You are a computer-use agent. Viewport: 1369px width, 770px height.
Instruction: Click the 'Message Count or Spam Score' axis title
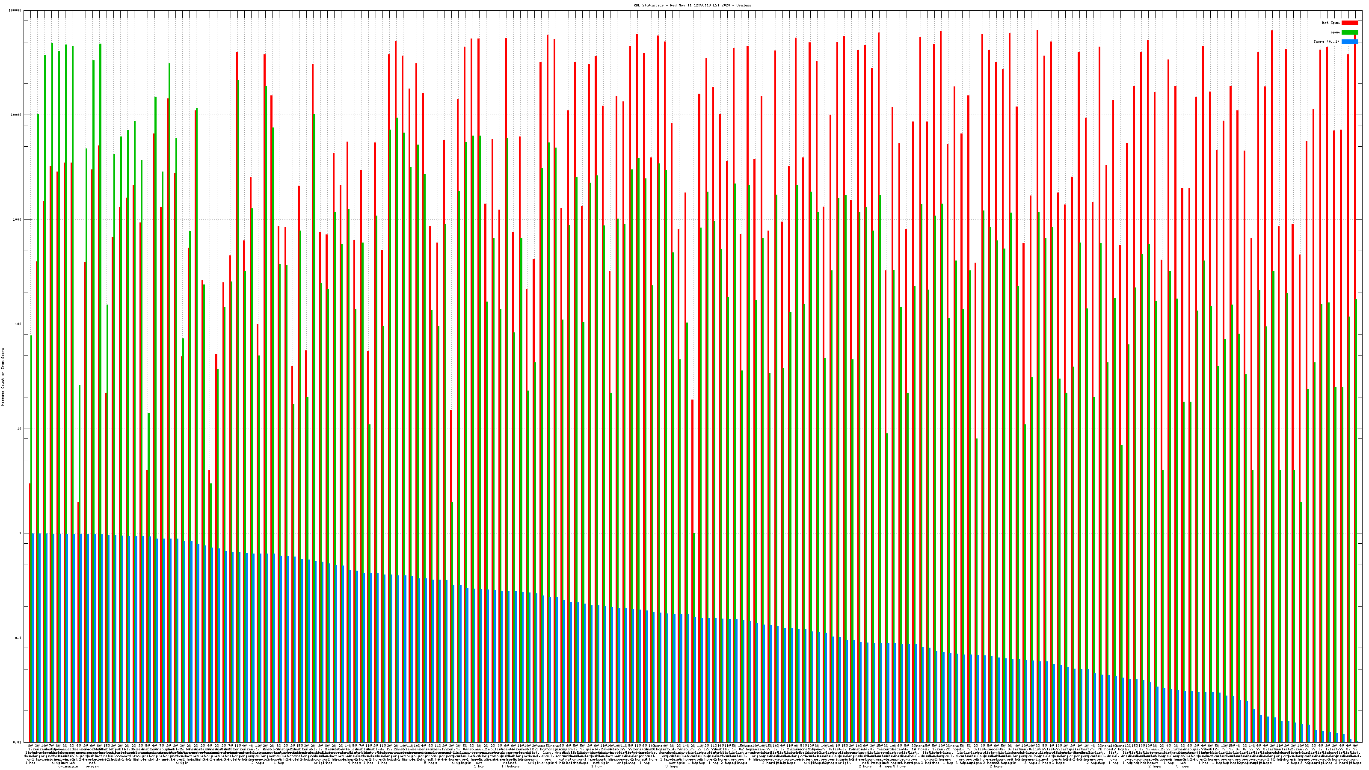click(x=3, y=377)
